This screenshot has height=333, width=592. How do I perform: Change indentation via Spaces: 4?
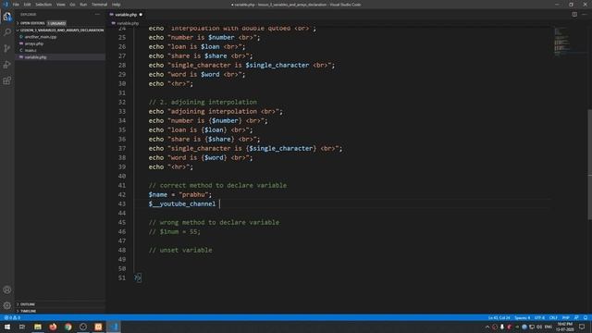point(522,318)
